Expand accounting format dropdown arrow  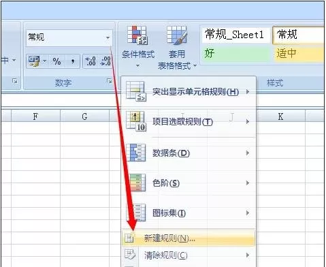(x=44, y=61)
